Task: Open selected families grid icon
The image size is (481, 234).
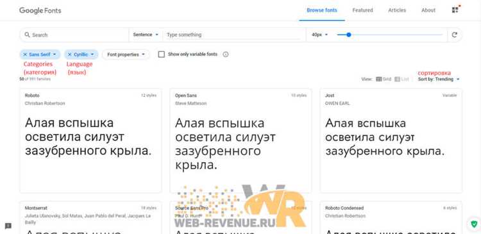Action: point(455,10)
